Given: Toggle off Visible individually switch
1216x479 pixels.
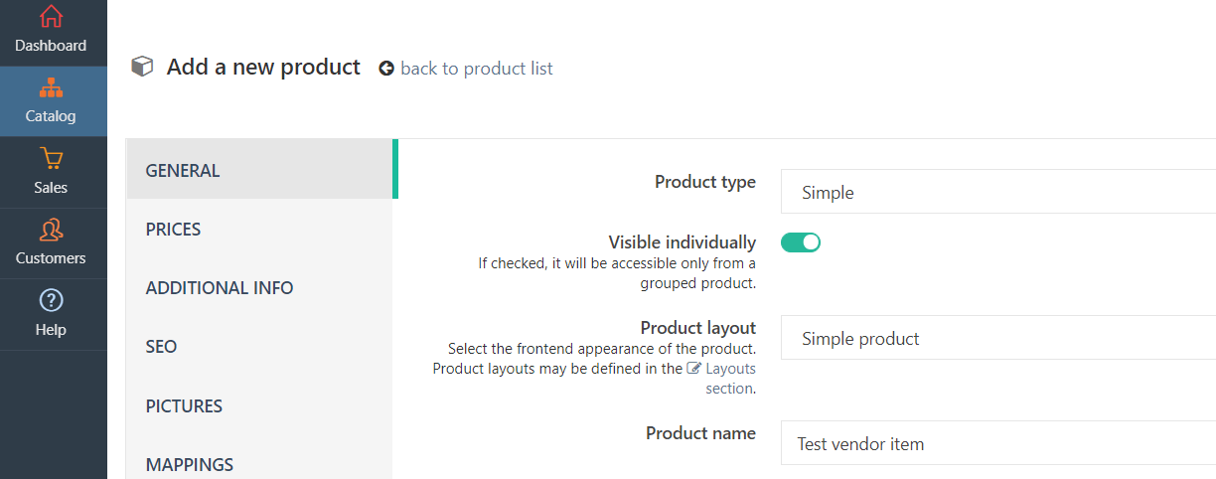Looking at the screenshot, I should click(801, 241).
